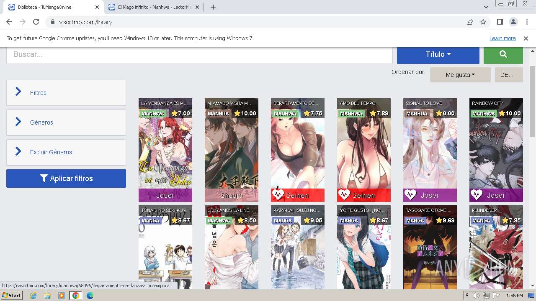Open Plunderer manga card
This screenshot has width=536, height=301.
[496, 247]
